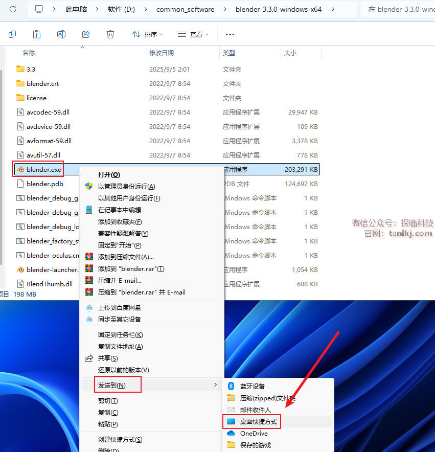The width and height of the screenshot is (435, 452).
Task: Click the avcodec-59.dll file icon
Action: pos(20,112)
